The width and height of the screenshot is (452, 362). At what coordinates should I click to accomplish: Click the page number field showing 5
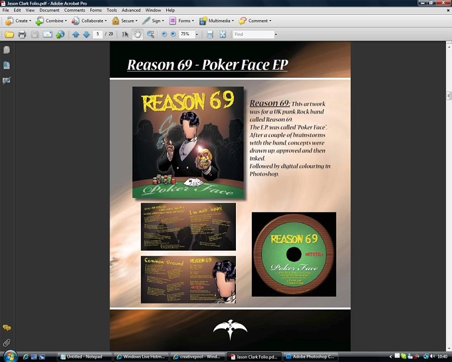[98, 34]
